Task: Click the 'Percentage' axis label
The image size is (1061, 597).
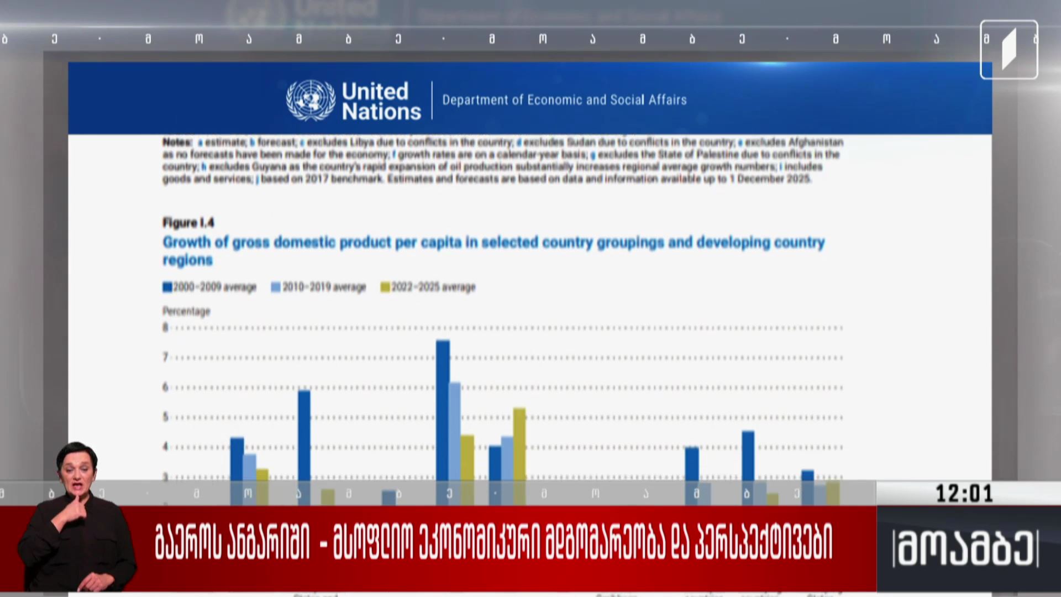Action: 186,311
